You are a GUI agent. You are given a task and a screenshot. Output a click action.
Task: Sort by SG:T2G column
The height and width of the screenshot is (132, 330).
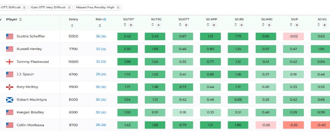point(153,25)
